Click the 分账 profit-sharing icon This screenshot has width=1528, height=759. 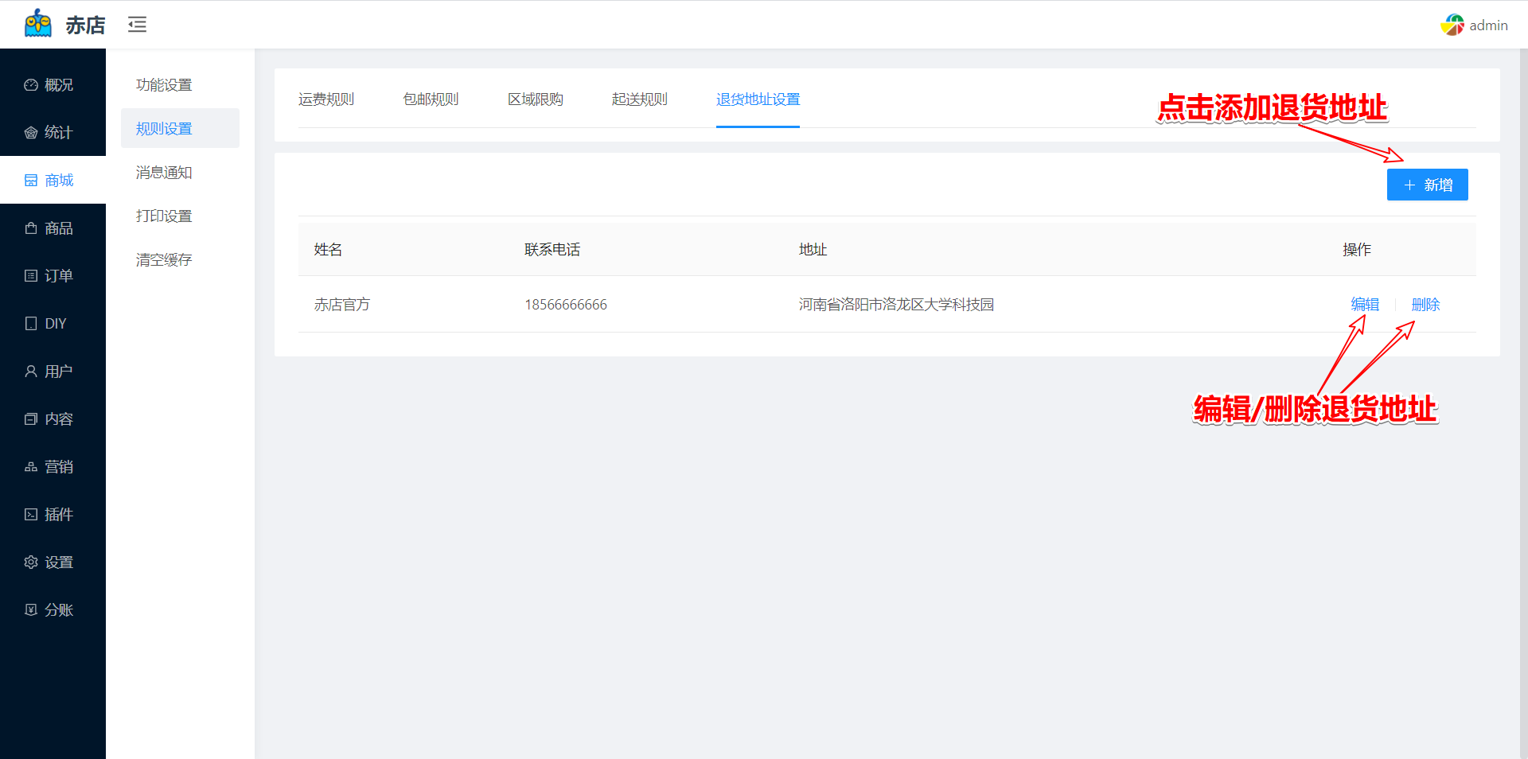coord(31,610)
